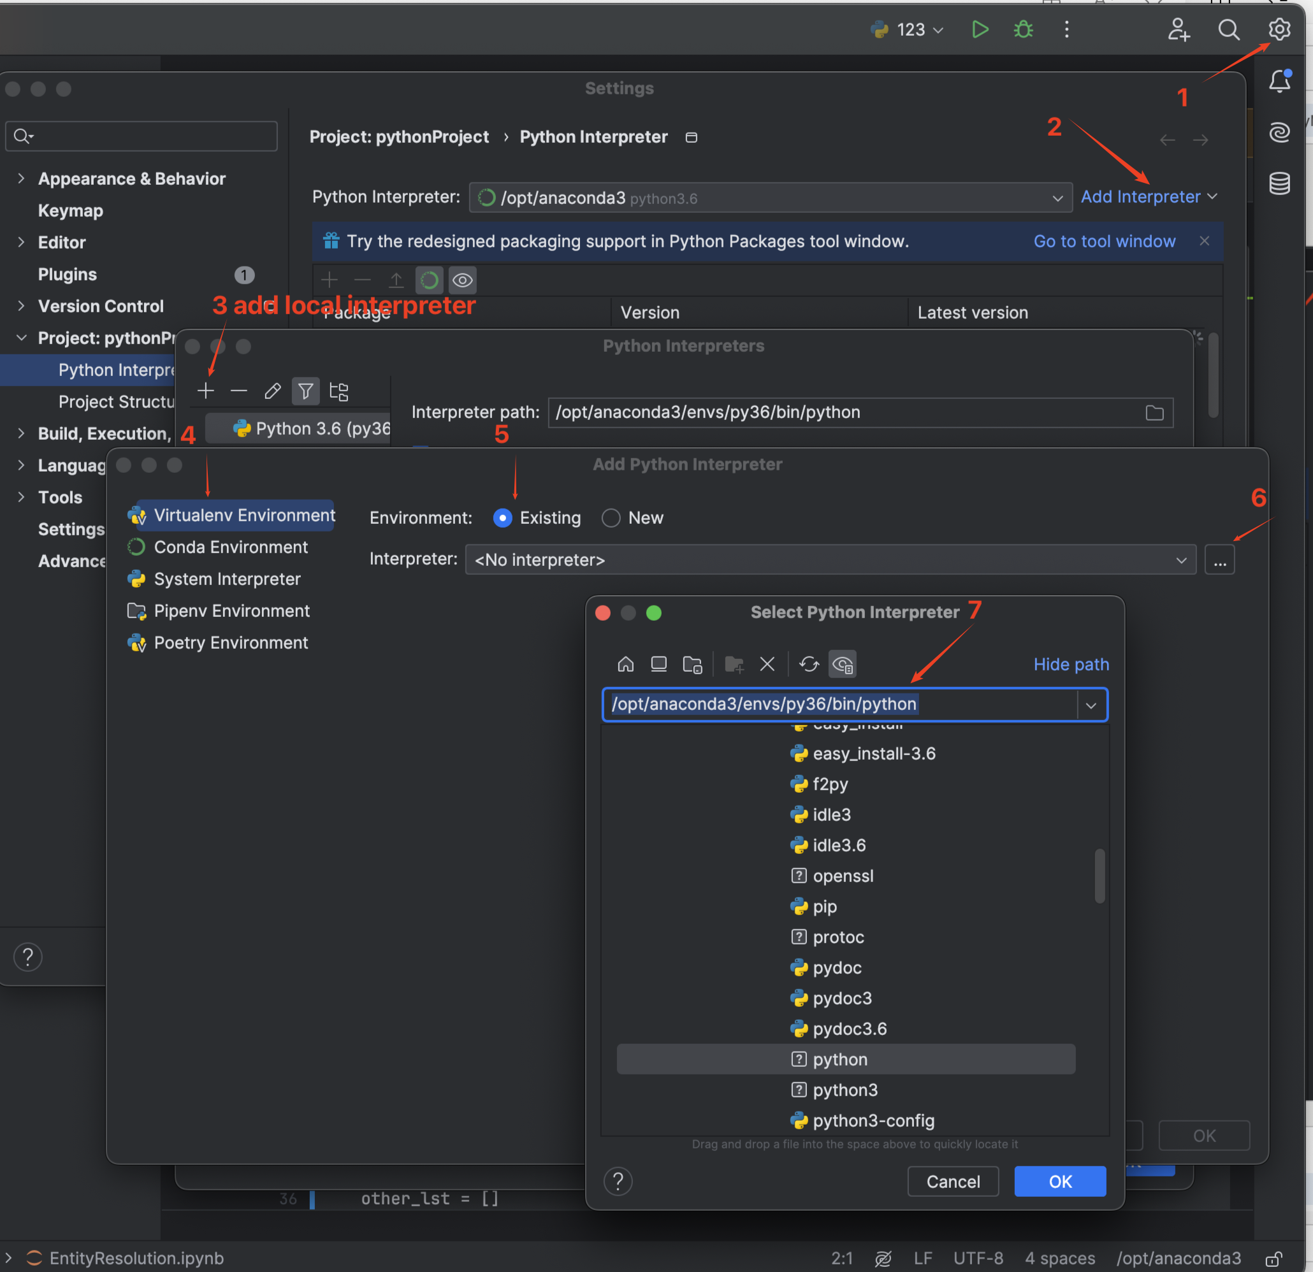Select System Interpreter in environment list
Viewport: 1313px width, 1272px height.
click(x=227, y=579)
